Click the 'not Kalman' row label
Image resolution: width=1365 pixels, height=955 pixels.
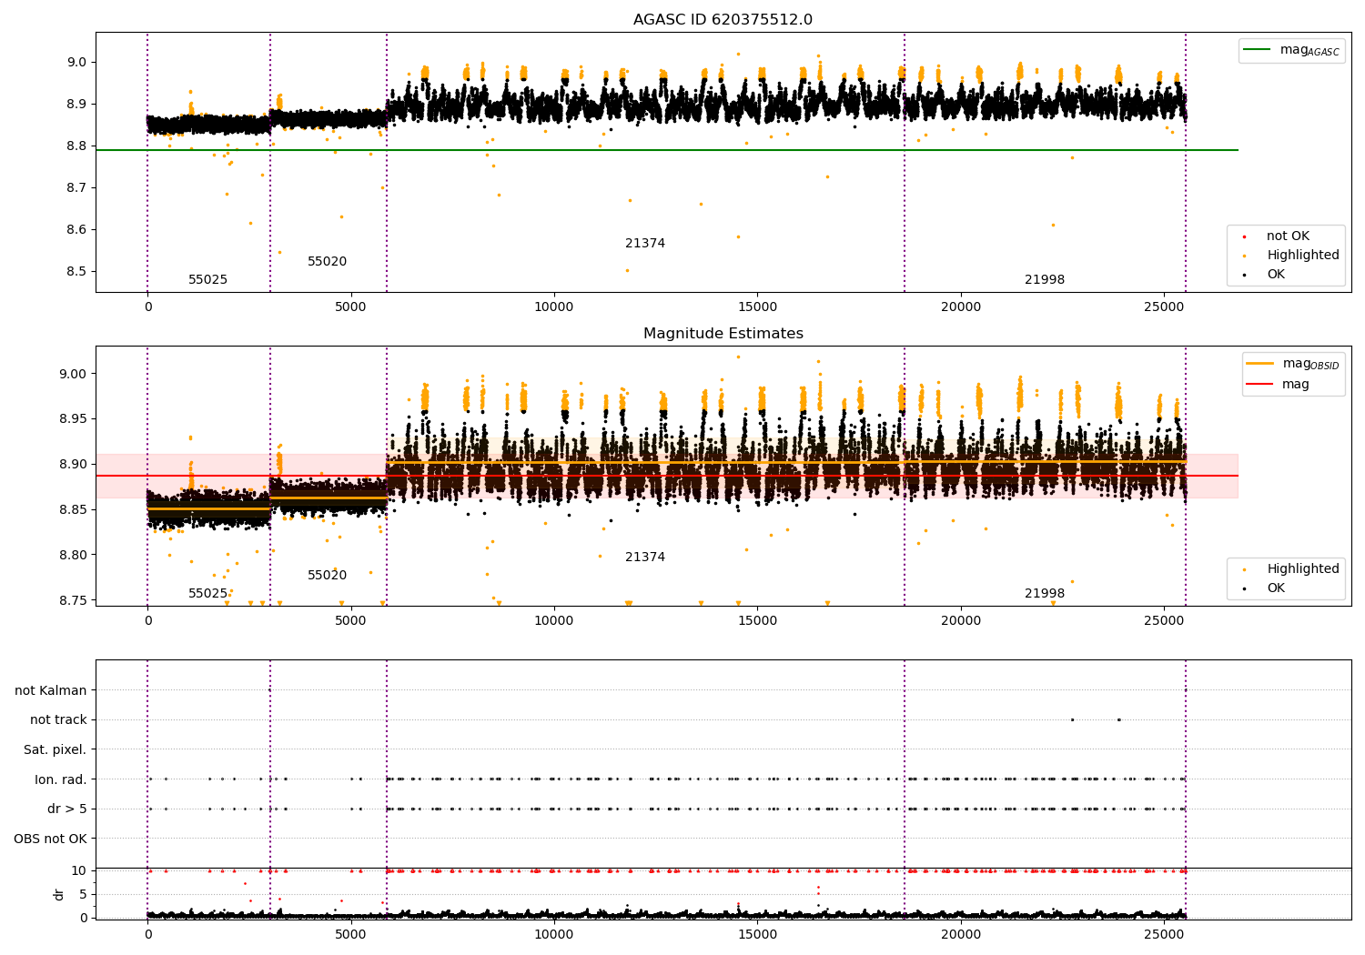point(51,690)
